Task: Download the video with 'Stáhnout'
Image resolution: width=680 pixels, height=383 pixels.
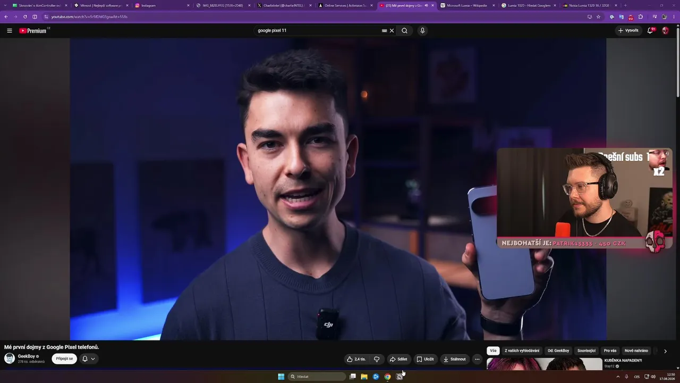Action: (x=455, y=359)
